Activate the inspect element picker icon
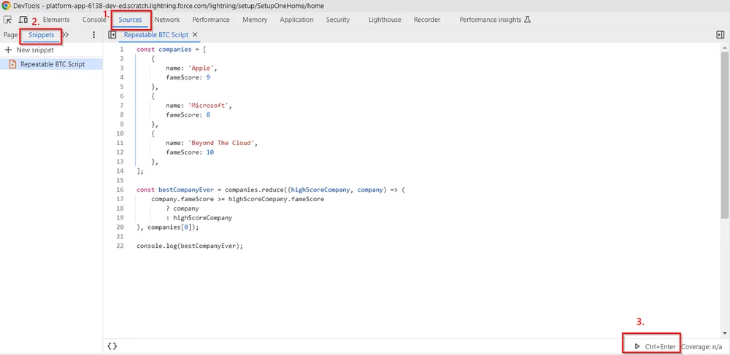The image size is (730, 355). [7, 20]
